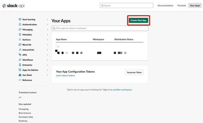Click the Metadata icon in sidebar
Image resolution: width=203 pixels, height=123 pixels.
[20, 34]
